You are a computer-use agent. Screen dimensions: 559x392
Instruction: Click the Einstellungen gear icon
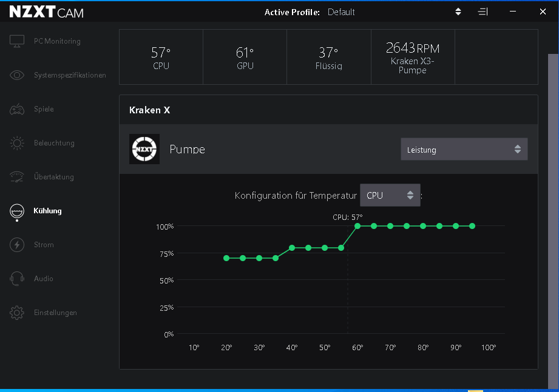point(17,313)
